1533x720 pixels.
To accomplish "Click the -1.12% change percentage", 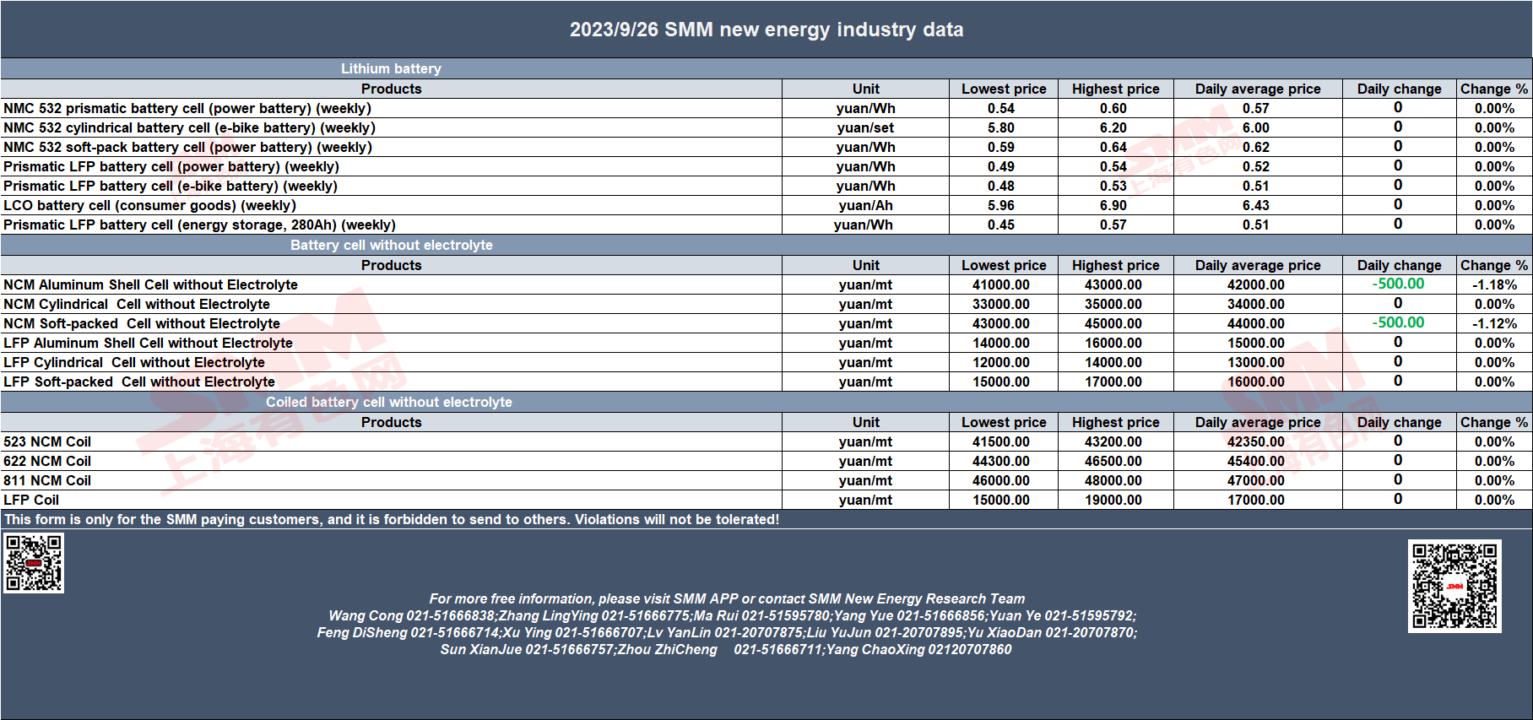I will pos(1494,323).
